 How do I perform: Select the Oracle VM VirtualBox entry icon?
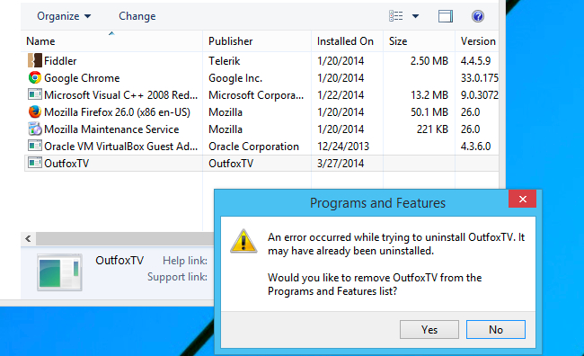coord(35,146)
